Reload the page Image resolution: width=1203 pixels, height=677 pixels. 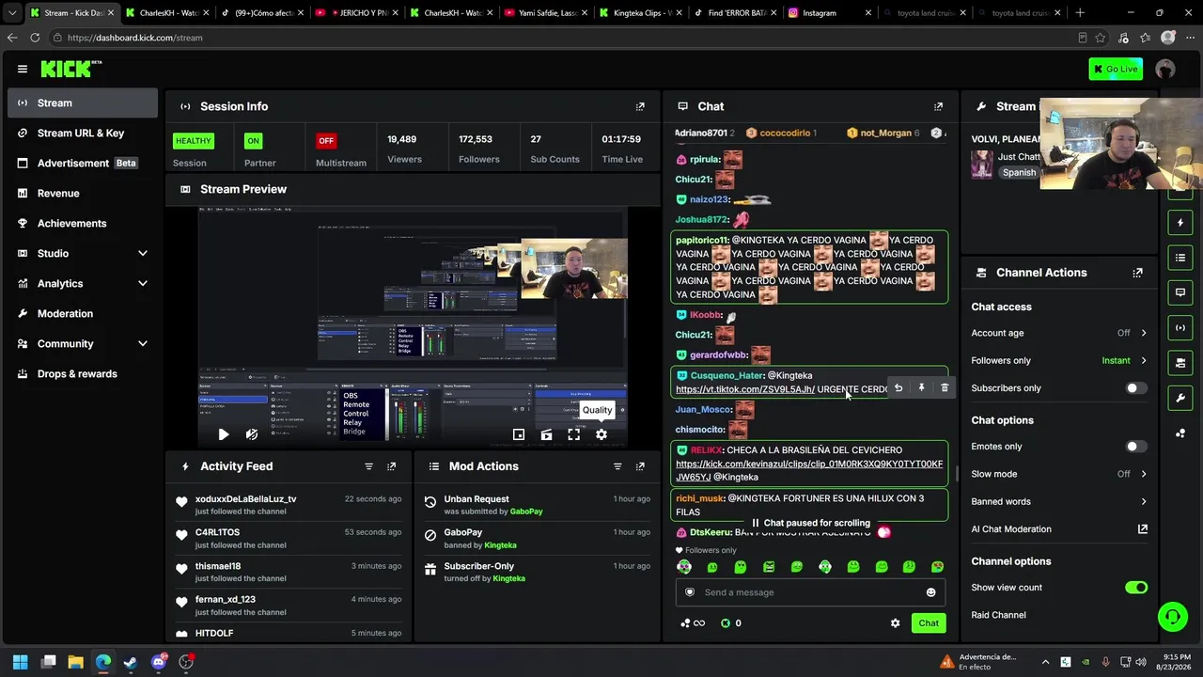35,38
